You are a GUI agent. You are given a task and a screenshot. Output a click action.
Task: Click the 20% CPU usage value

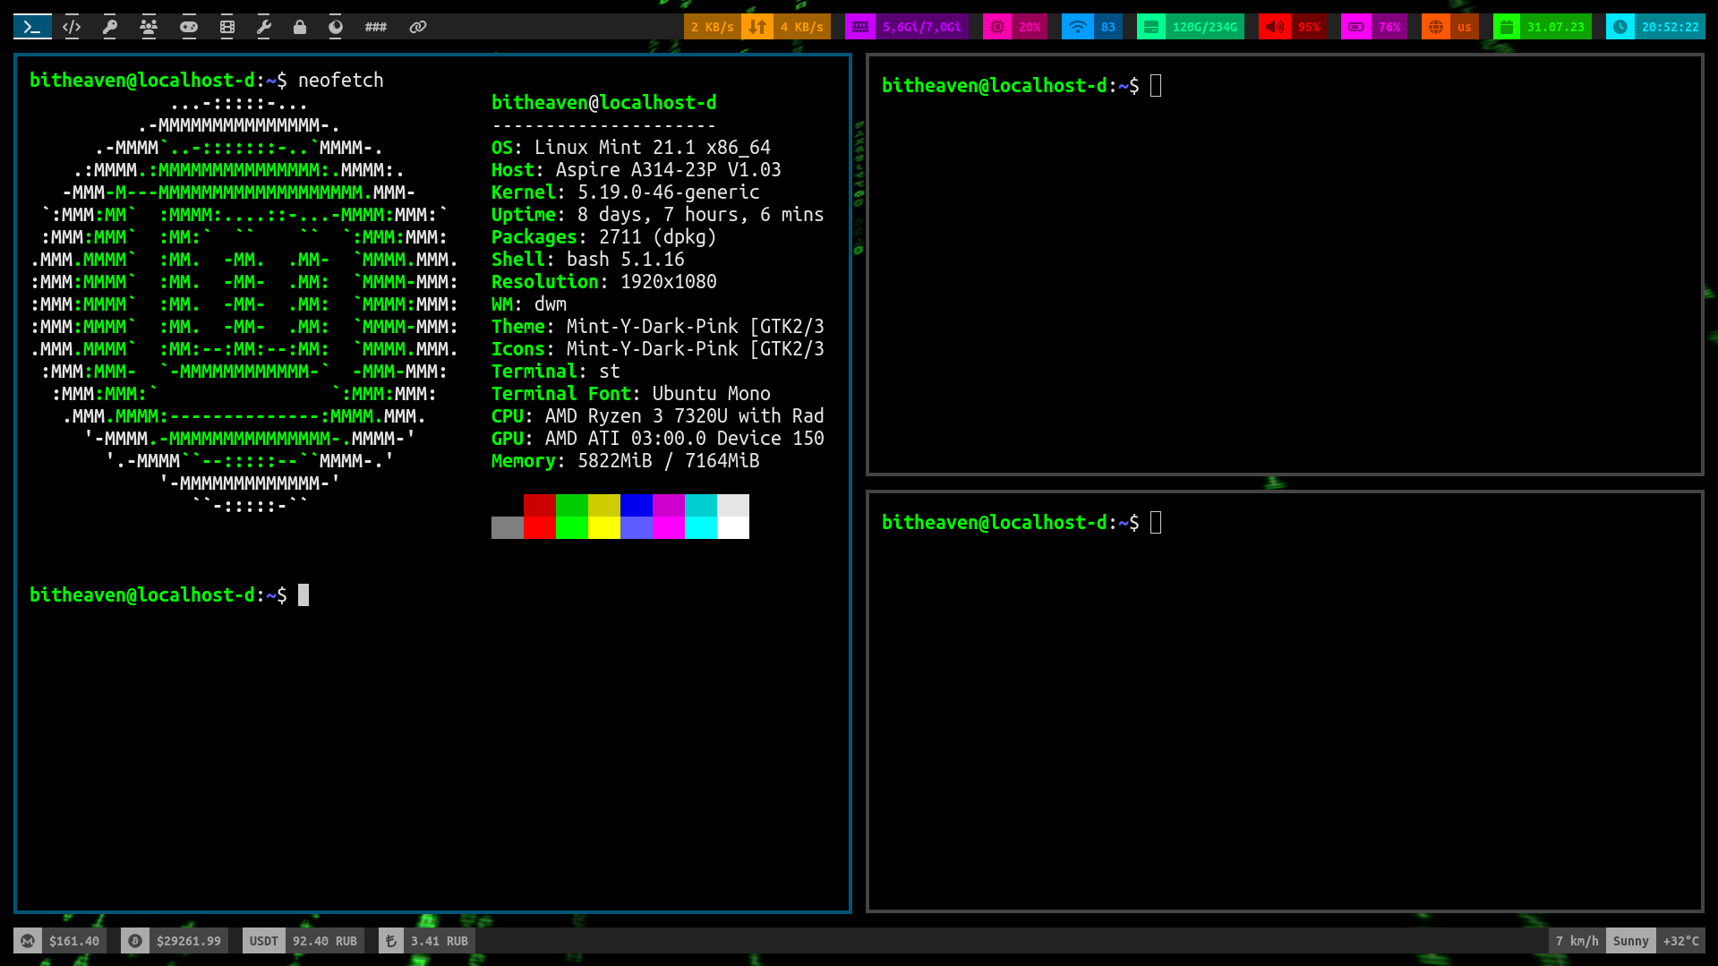1030,27
